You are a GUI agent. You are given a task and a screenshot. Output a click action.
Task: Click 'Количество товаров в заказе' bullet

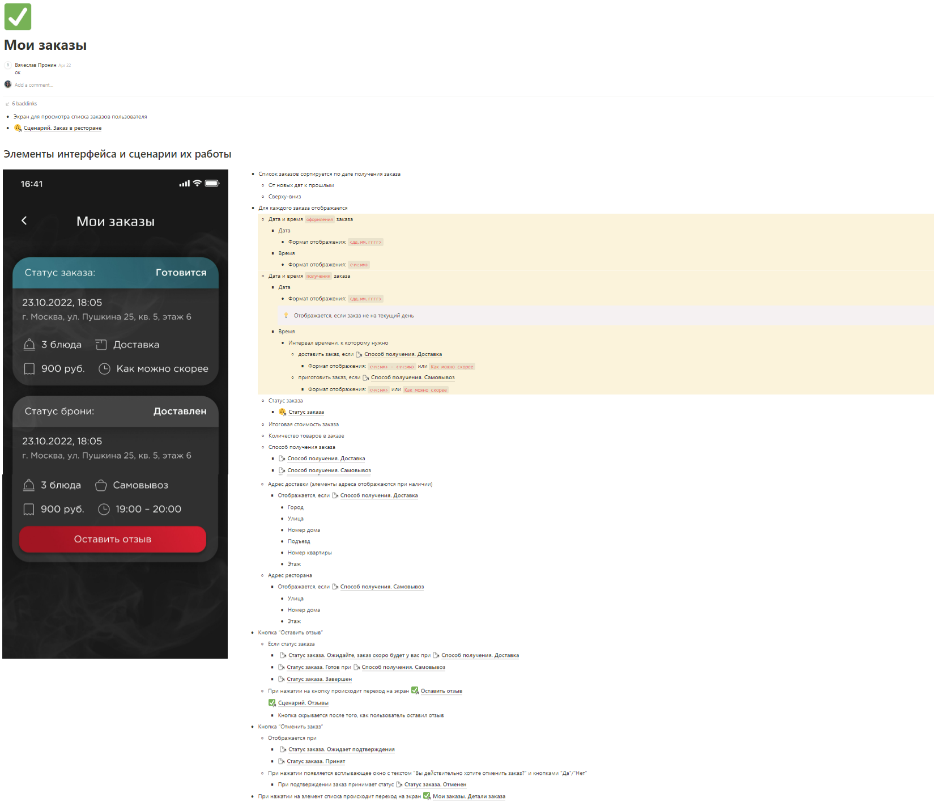pyautogui.click(x=306, y=436)
